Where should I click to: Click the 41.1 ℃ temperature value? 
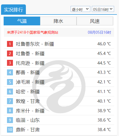coord(104,91)
